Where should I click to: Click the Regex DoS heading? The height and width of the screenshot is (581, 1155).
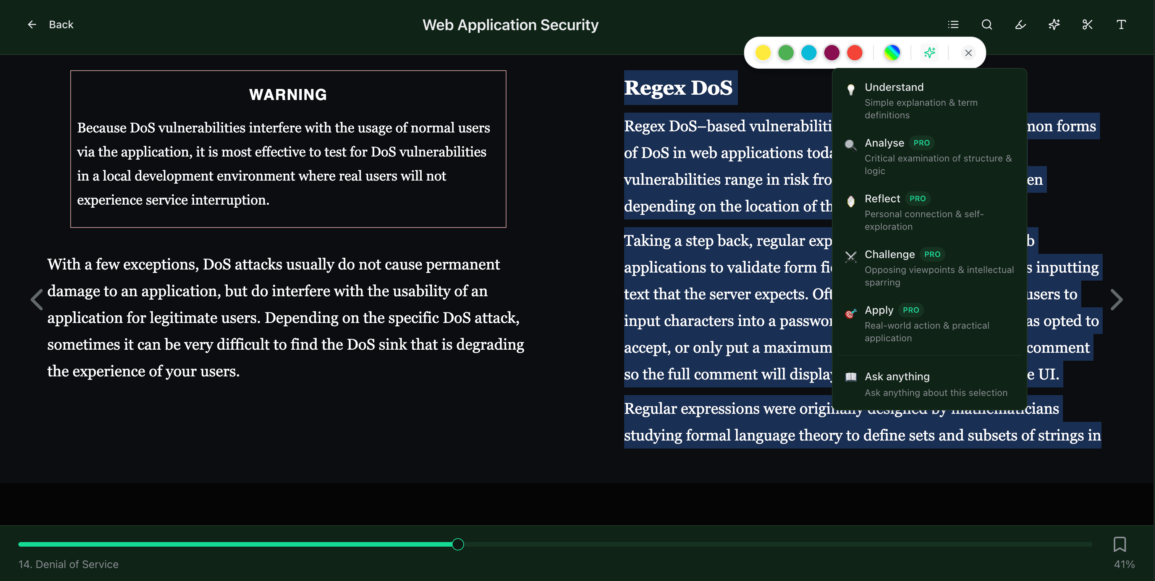[678, 87]
